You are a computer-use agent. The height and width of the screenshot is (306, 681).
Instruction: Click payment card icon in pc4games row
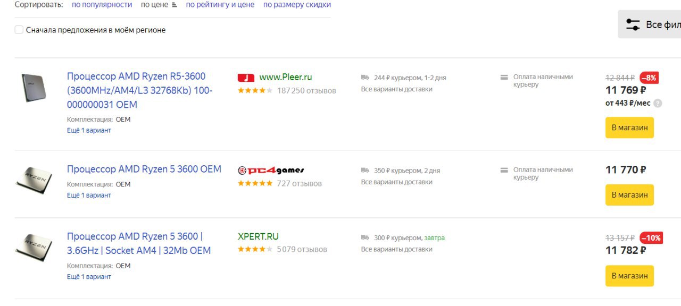coord(504,170)
